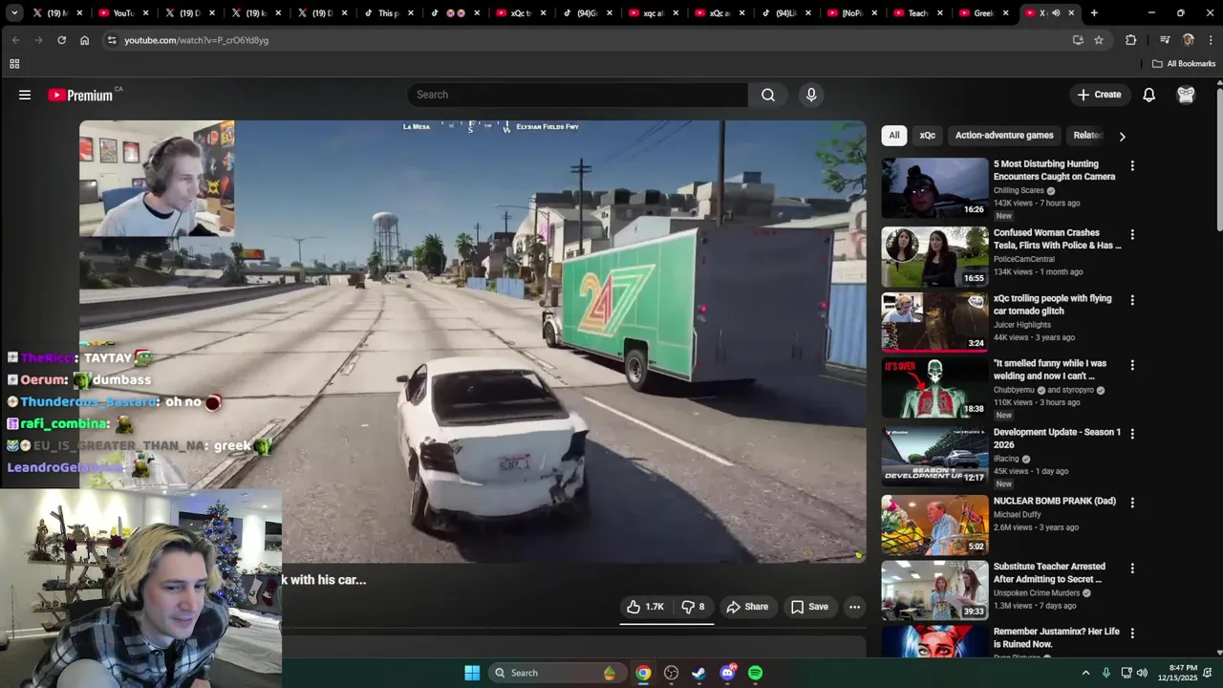Select Action-adventure games filter chip

[1004, 136]
